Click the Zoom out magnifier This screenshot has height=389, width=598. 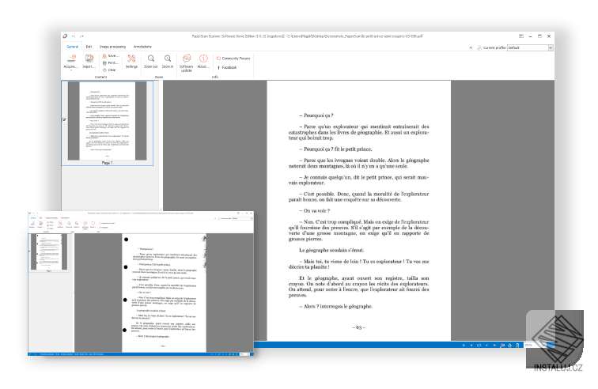pyautogui.click(x=151, y=59)
